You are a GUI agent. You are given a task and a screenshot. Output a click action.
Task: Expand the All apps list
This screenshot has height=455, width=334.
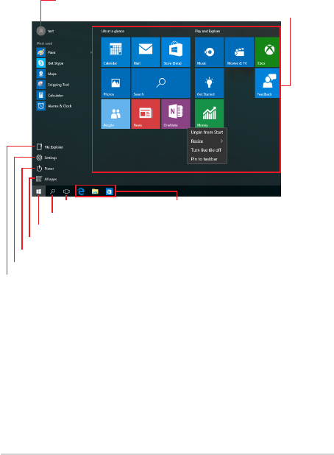(x=46, y=179)
